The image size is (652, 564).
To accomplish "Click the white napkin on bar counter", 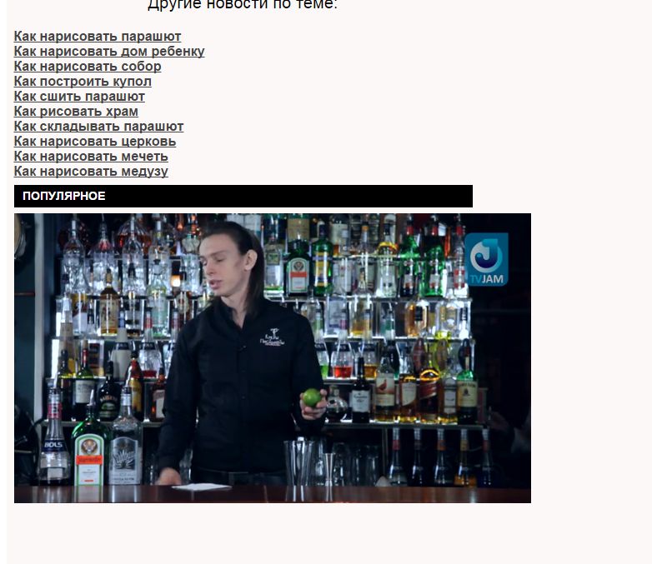I will (200, 487).
